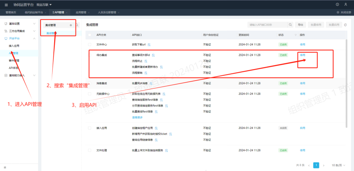The height and width of the screenshot is (171, 354).
Task: Click the 查看更多 link under 元数据中心
Action: point(138,117)
